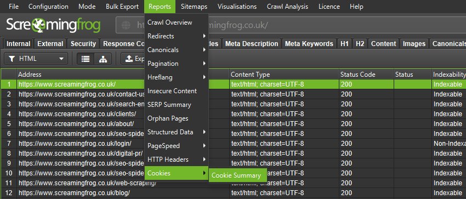466x199 pixels.
Task: Open the Sitemaps menu
Action: pos(194,6)
